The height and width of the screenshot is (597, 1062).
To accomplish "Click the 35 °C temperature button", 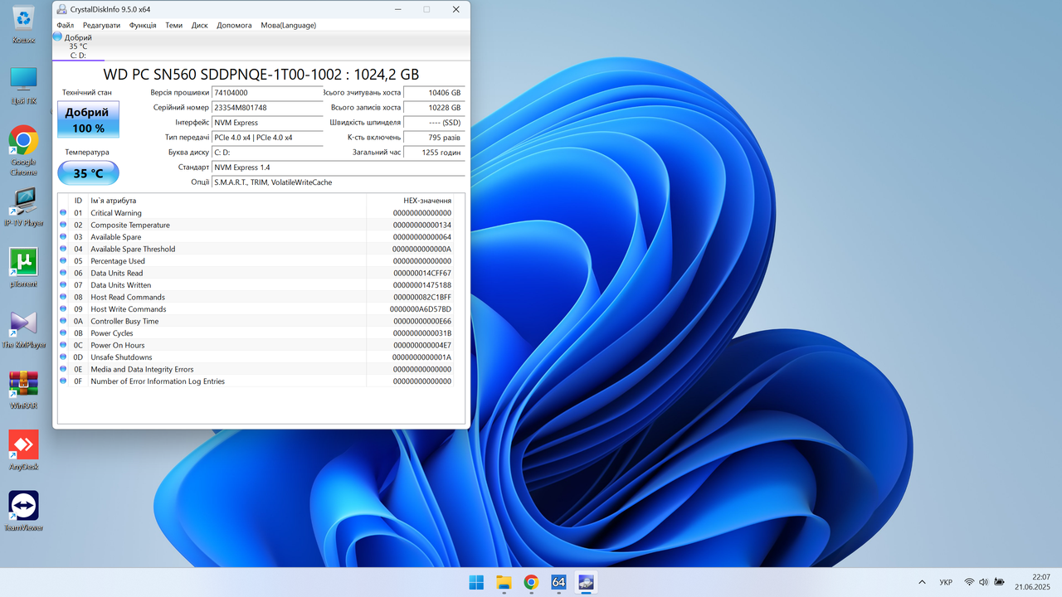I will 88,173.
